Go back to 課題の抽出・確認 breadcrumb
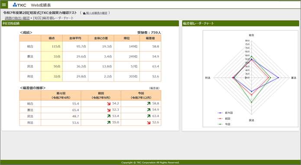 tap(17, 18)
